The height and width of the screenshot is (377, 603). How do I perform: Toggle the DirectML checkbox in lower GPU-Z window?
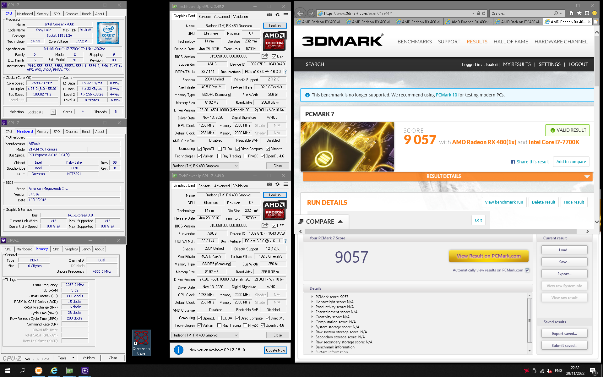point(268,318)
